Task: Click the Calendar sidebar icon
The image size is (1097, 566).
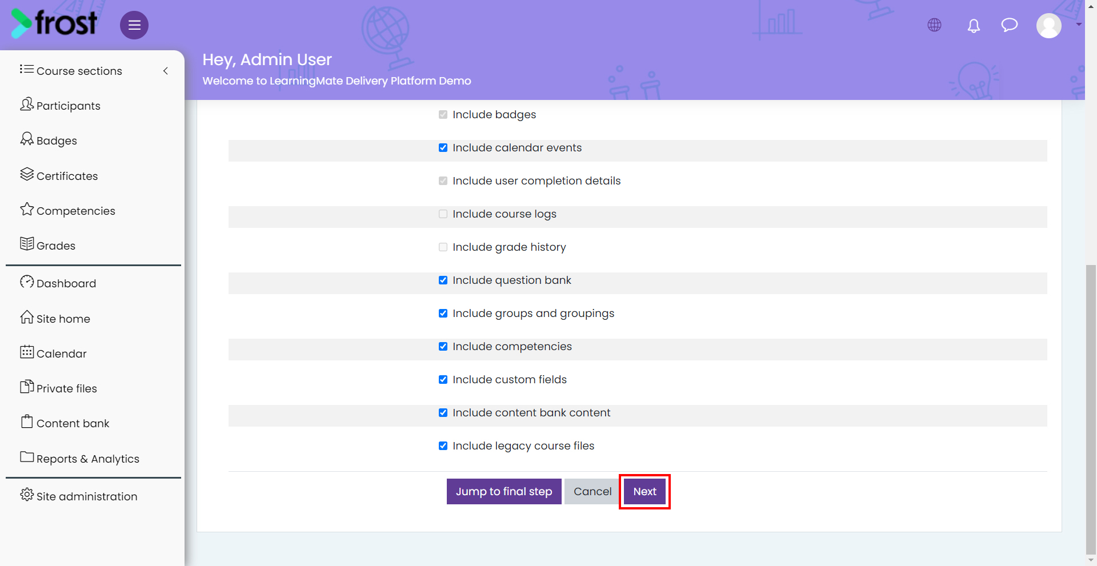Action: 27,352
